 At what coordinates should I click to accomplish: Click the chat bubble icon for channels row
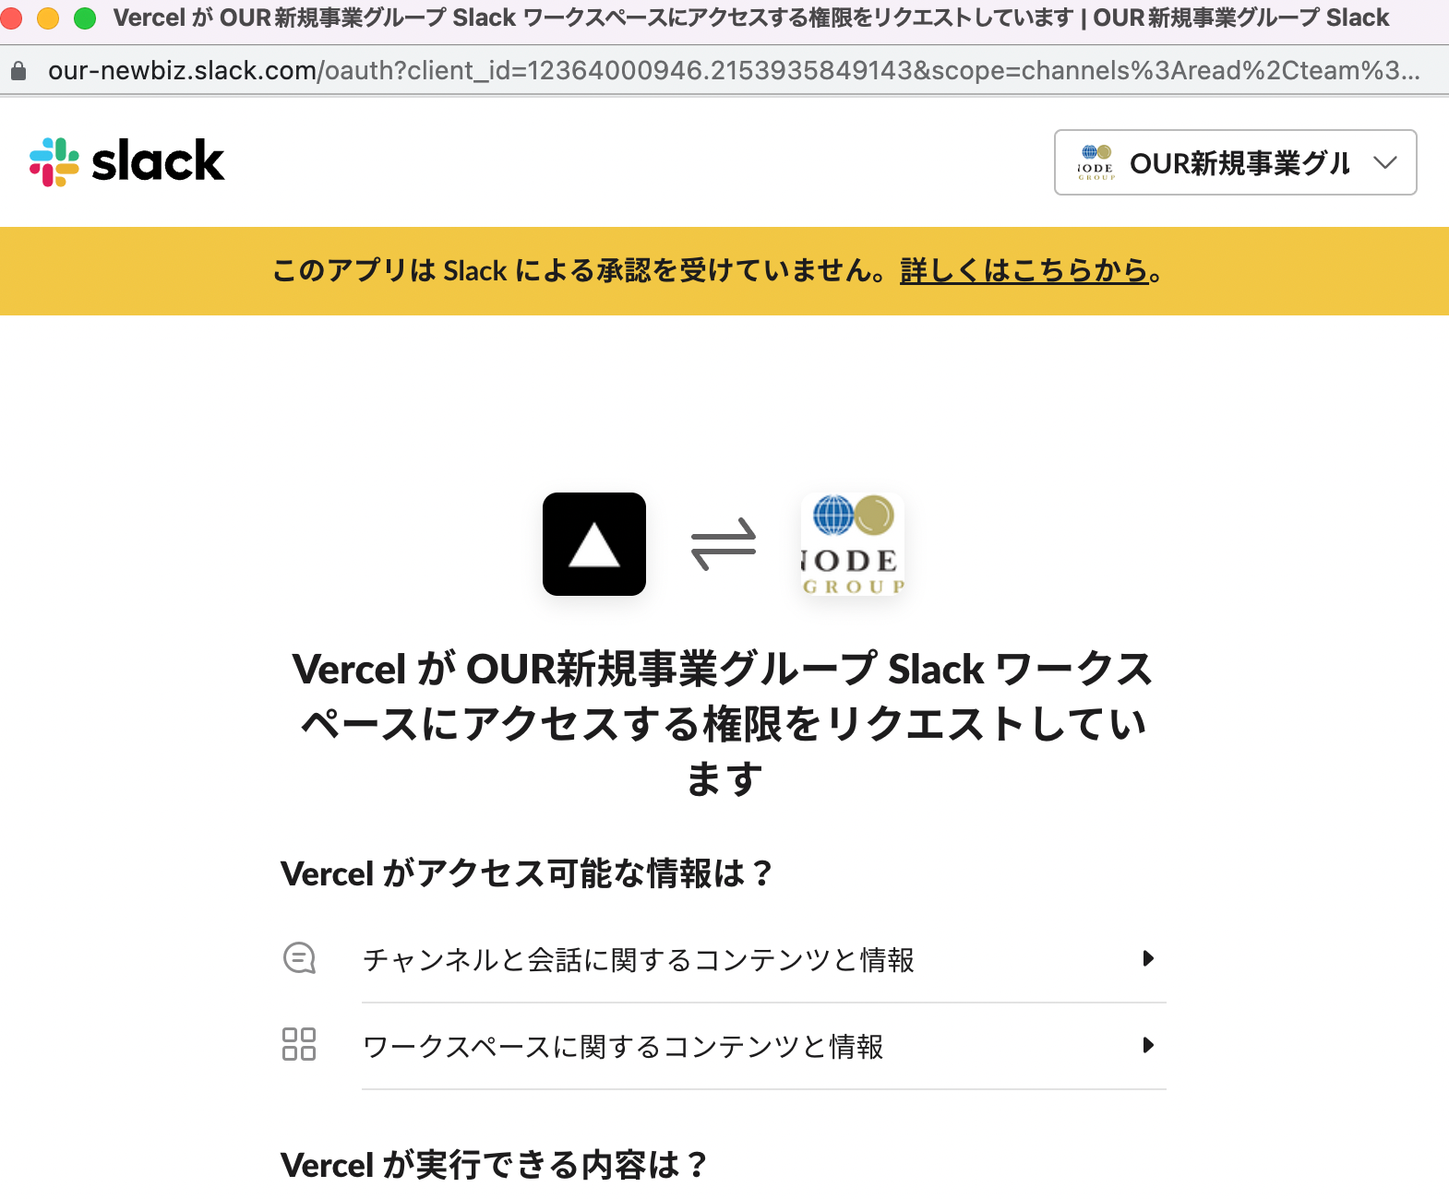coord(299,958)
